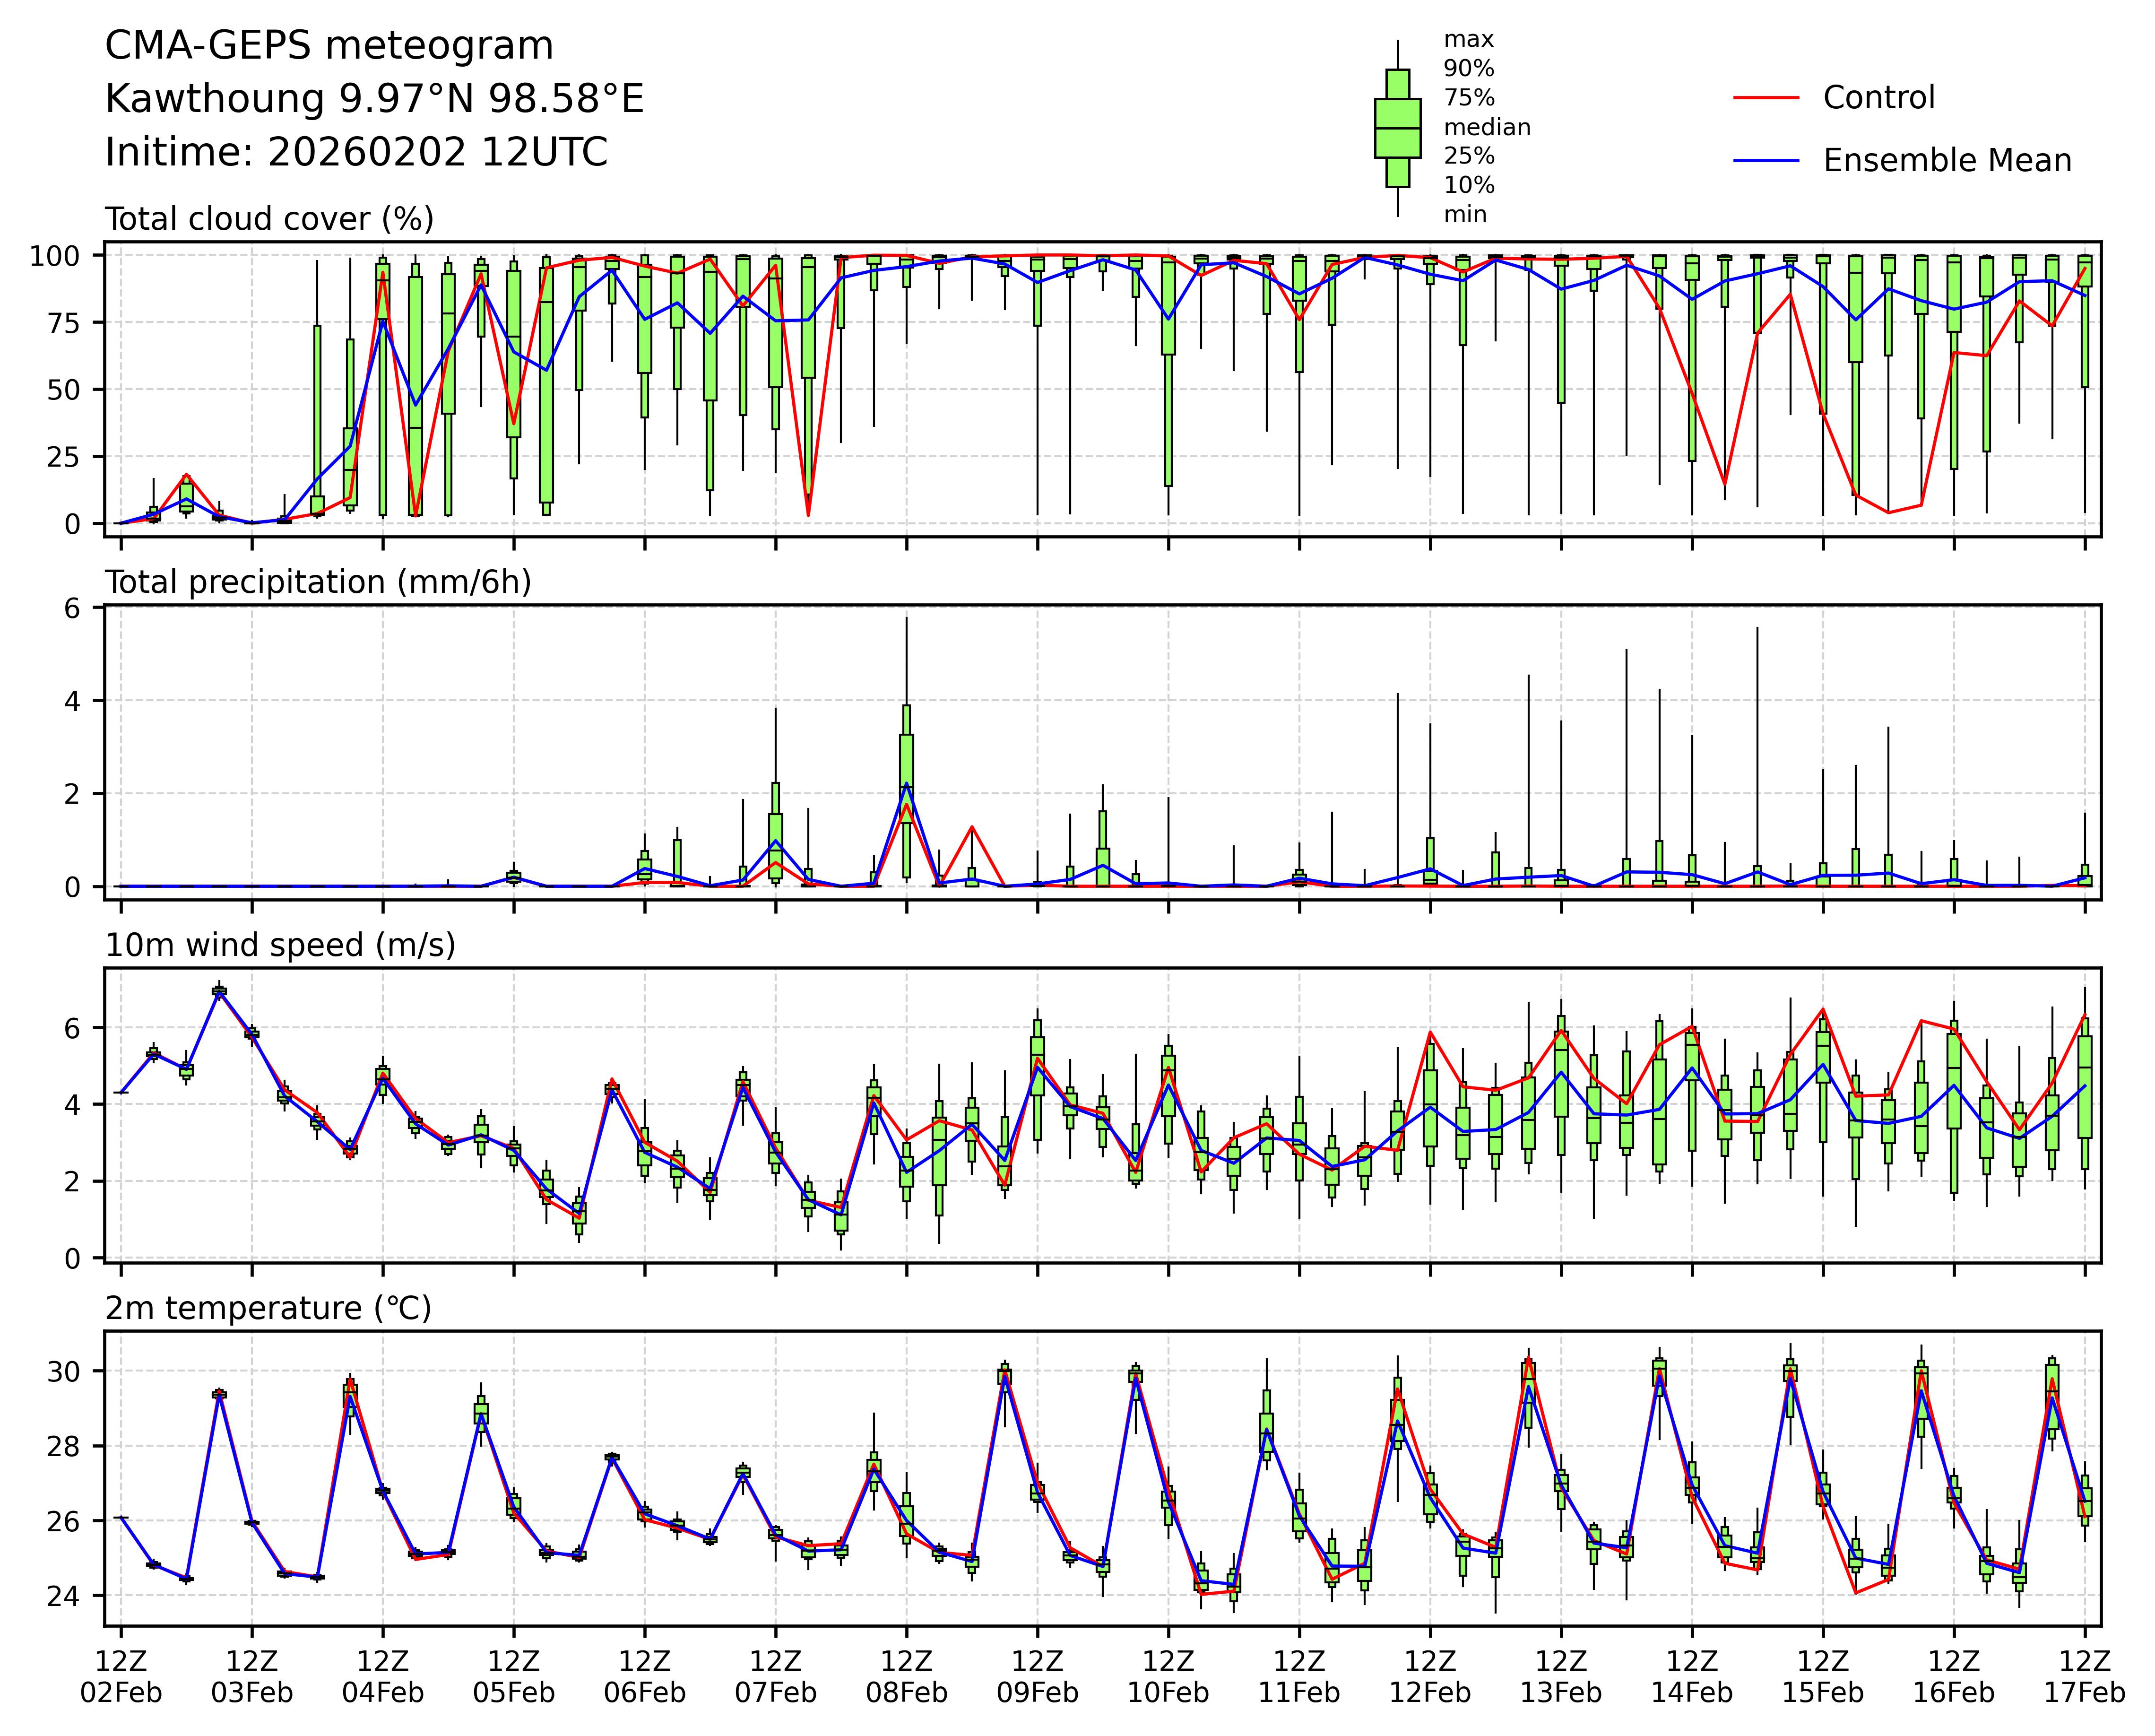
Task: Click the '12Z 17Feb' x-axis tick label
Action: tap(2084, 1677)
